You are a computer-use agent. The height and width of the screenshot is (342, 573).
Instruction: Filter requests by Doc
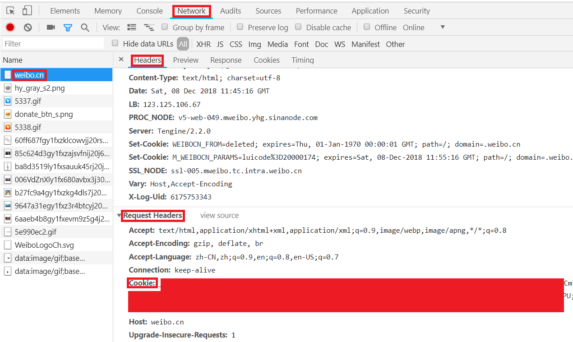pyautogui.click(x=322, y=44)
